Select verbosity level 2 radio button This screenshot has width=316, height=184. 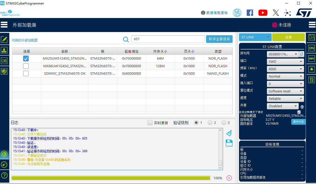pos(210,123)
